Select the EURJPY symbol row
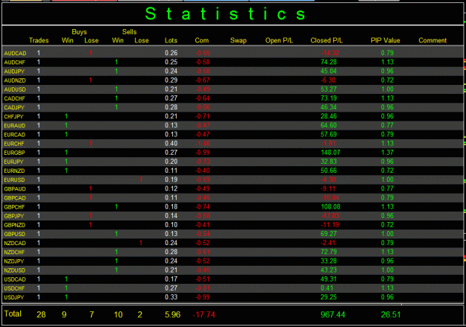Viewport: 466px width, 327px height. 233,162
